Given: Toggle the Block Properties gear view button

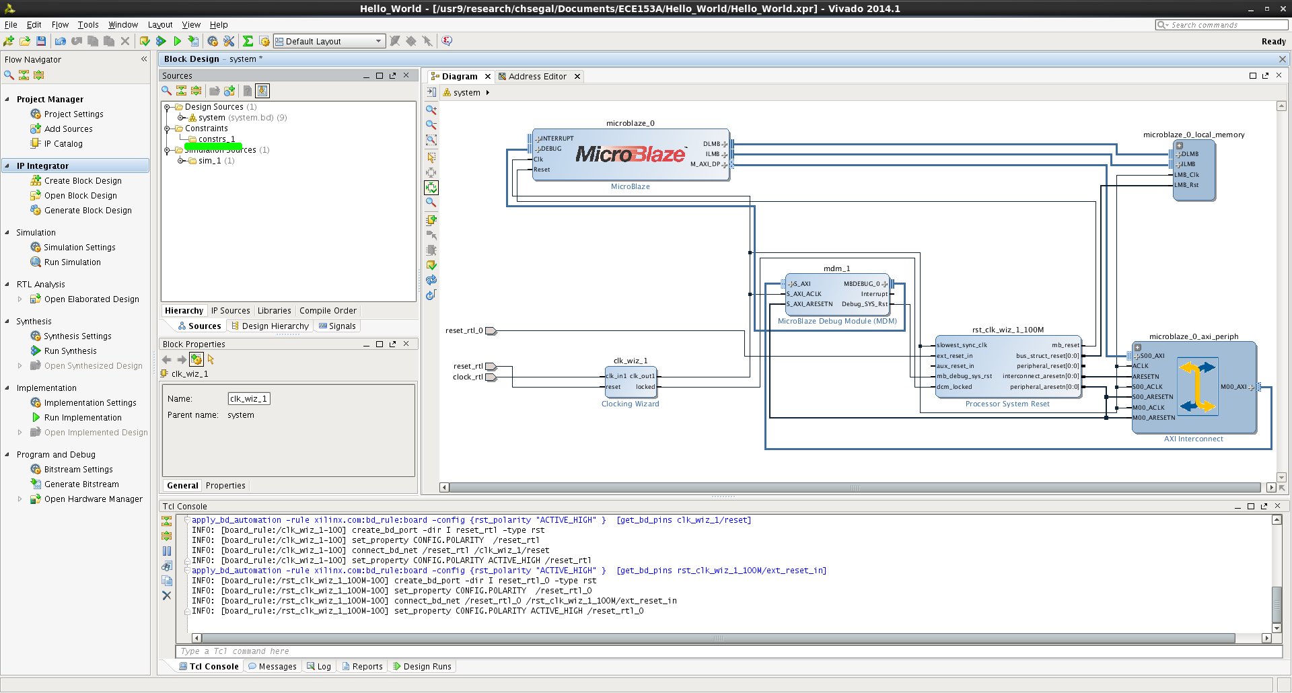Looking at the screenshot, I should pos(196,359).
